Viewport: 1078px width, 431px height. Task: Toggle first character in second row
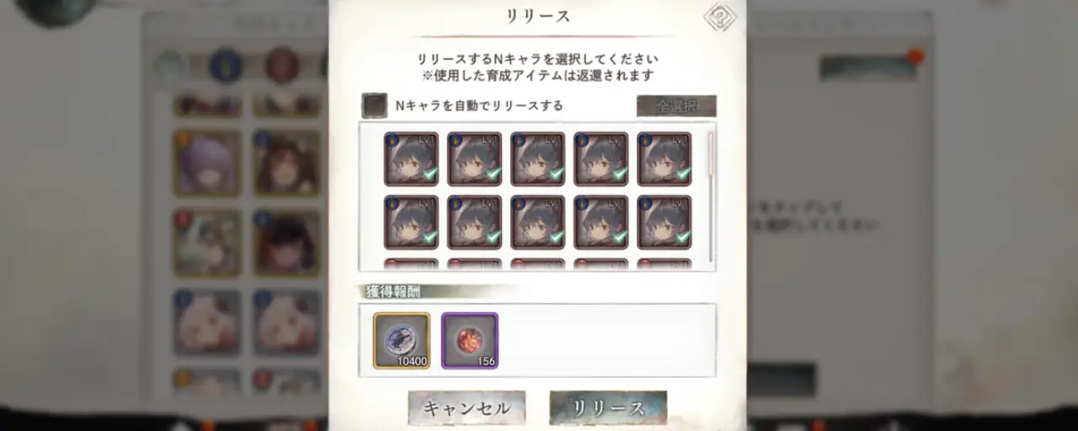(x=411, y=222)
